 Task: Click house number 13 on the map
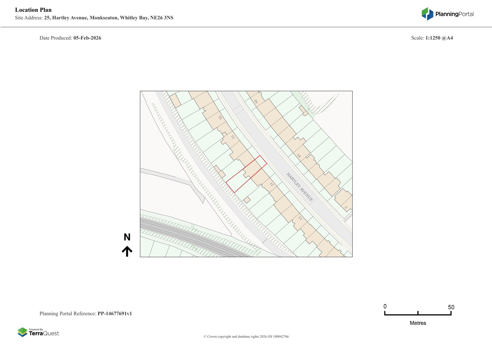click(300, 218)
